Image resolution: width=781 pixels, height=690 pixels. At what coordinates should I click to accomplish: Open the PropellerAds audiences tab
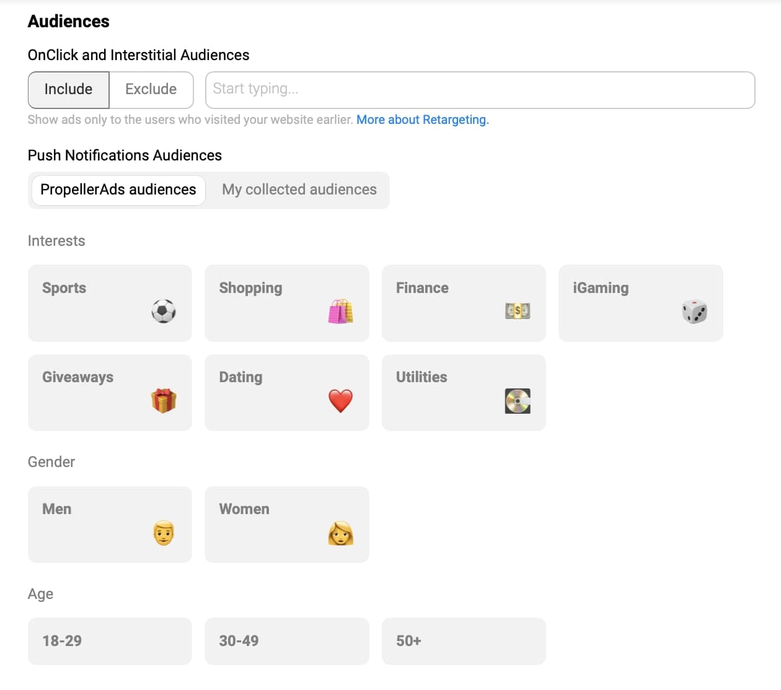[x=118, y=190]
